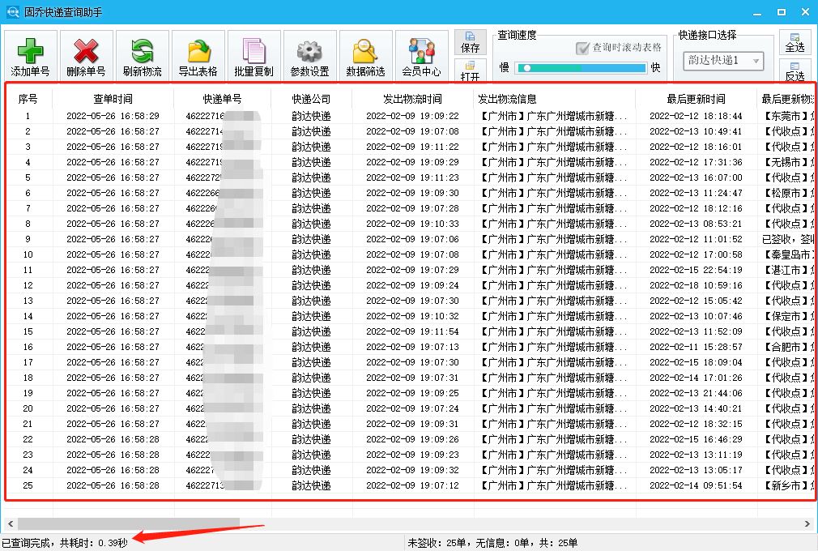Select last update 2022-02-13 21:44:06
This screenshot has height=551, width=818.
click(x=696, y=393)
